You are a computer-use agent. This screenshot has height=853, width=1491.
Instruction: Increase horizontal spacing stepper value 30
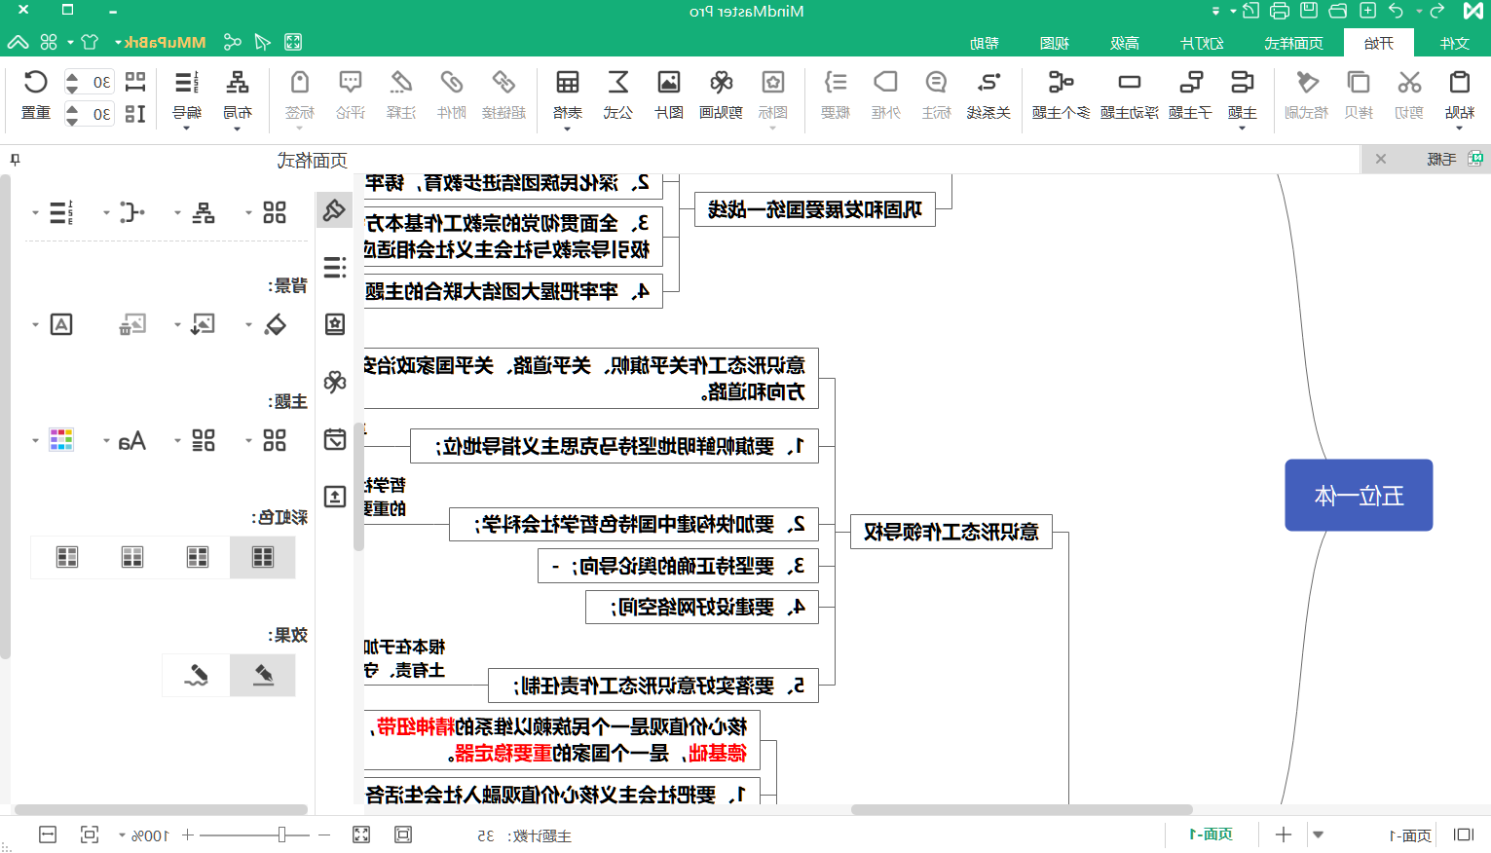(x=72, y=75)
